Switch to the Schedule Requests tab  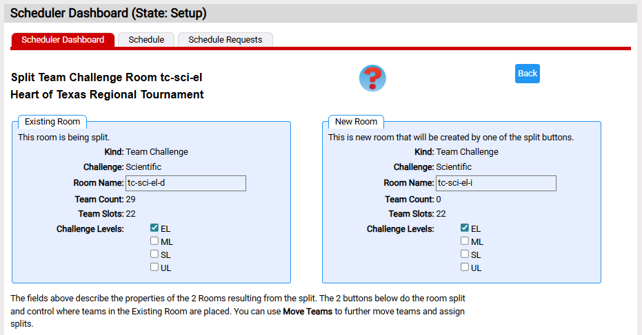tap(225, 40)
